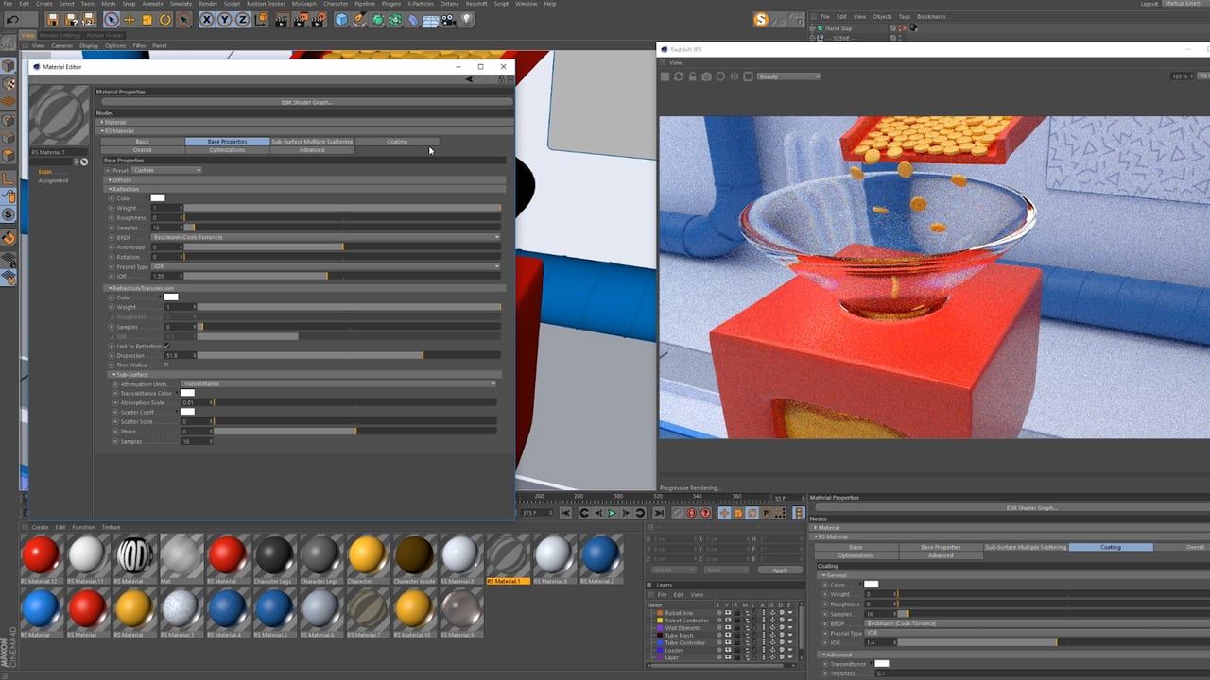1210x680 pixels.
Task: Select RS Material.12 red sphere thumbnail
Action: 40,555
